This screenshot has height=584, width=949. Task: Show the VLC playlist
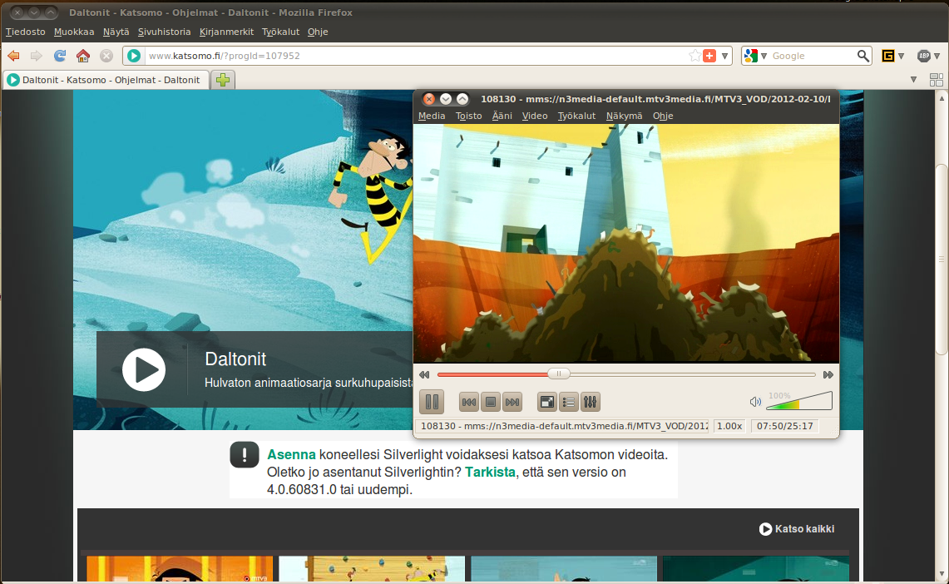(569, 403)
